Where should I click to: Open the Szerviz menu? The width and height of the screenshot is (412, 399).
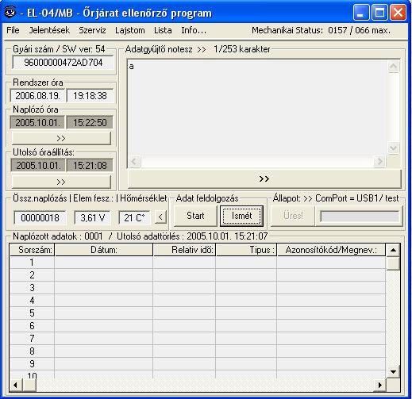[x=92, y=30]
